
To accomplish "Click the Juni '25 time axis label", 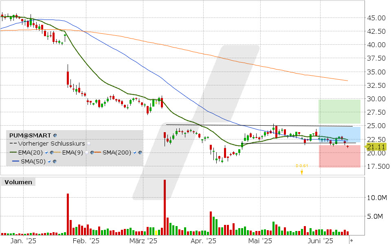I will pyautogui.click(x=320, y=241).
